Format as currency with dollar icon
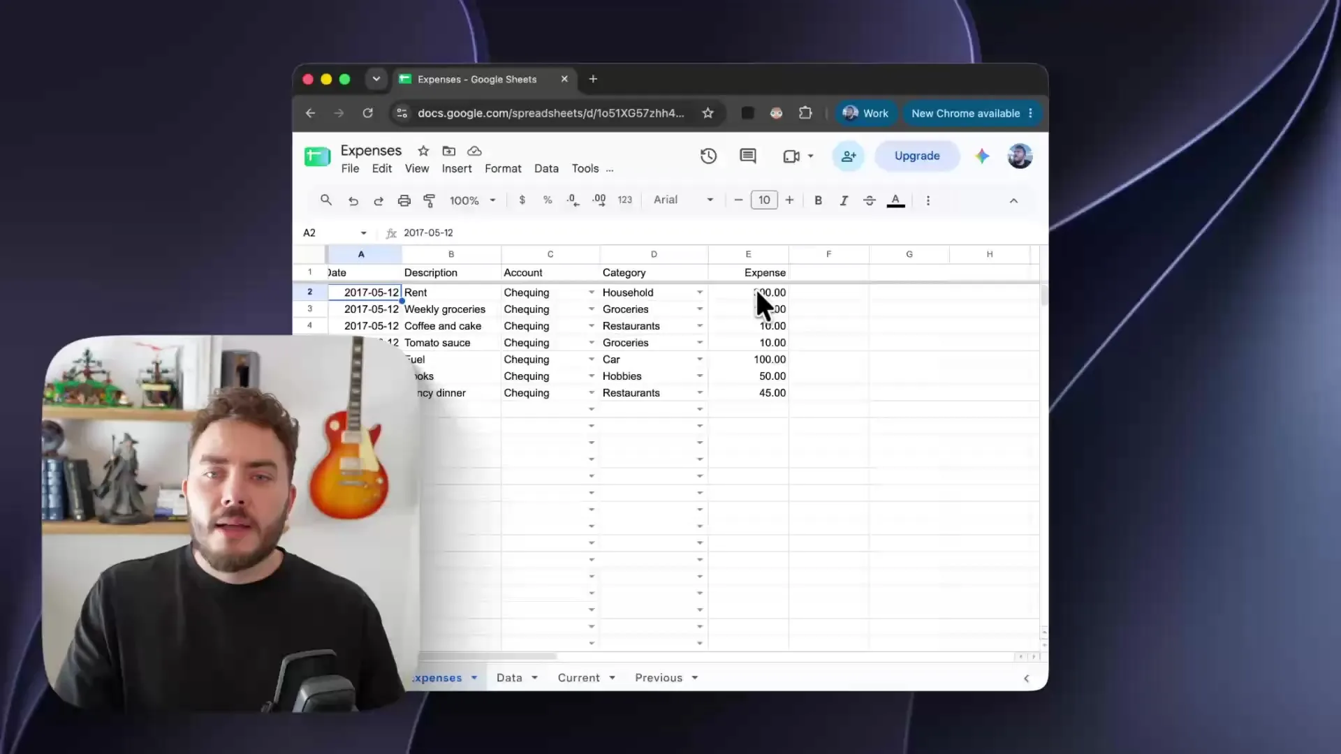 tap(522, 200)
